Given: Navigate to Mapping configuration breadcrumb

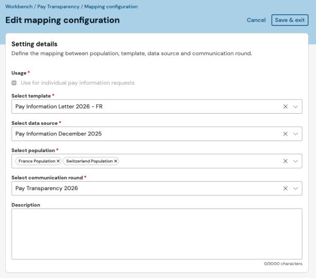Looking at the screenshot, I should point(111,7).
